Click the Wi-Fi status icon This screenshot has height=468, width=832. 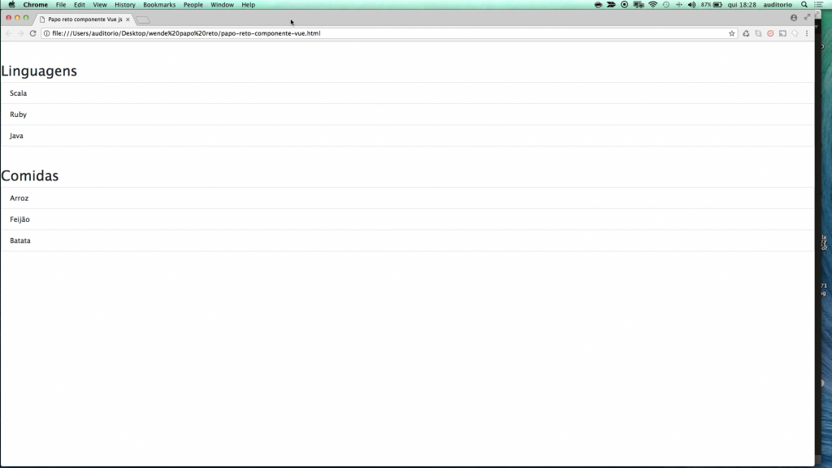point(652,4)
